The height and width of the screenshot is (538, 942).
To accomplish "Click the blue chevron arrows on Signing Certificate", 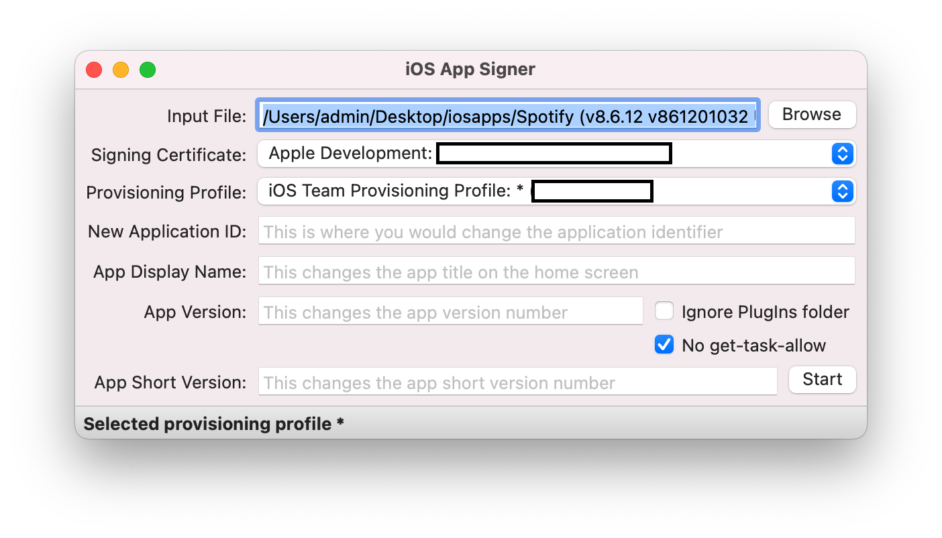I will 842,154.
